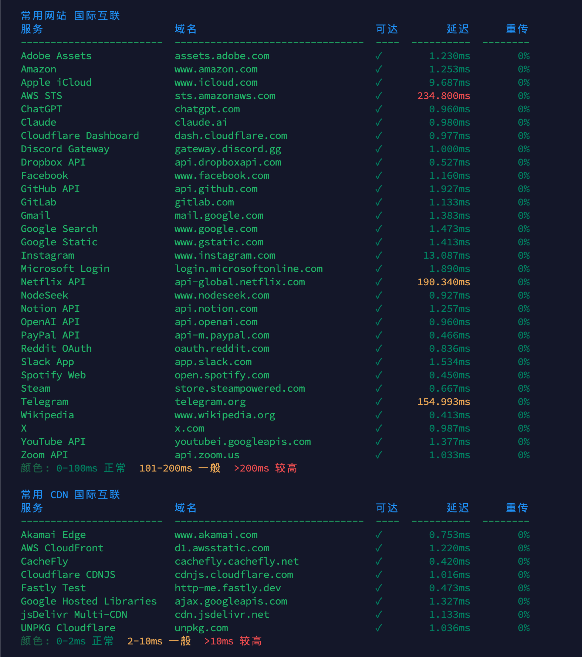Click the "常用 CDN 国际互联" section heading
Screen dimensions: 582x657
(x=70, y=494)
